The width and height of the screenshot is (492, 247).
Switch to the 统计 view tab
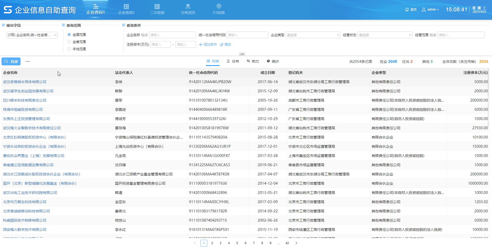coord(273,61)
